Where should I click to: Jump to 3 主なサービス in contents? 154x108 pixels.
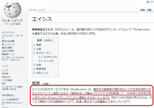pyautogui.click(x=42, y=53)
